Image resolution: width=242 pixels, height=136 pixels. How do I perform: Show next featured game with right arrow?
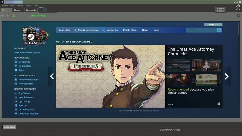pos(226,76)
